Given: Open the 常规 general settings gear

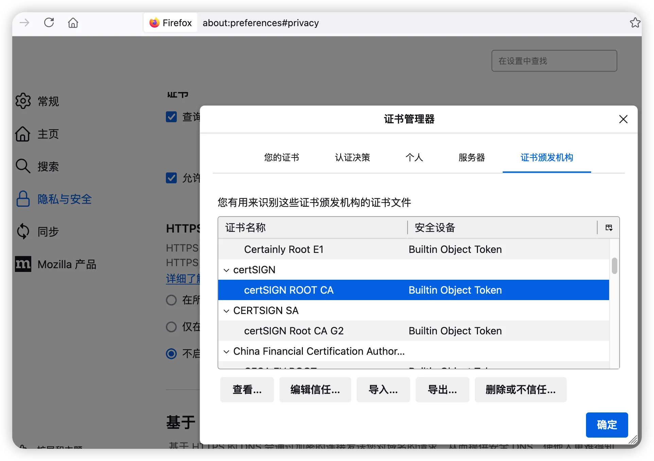Looking at the screenshot, I should (23, 101).
